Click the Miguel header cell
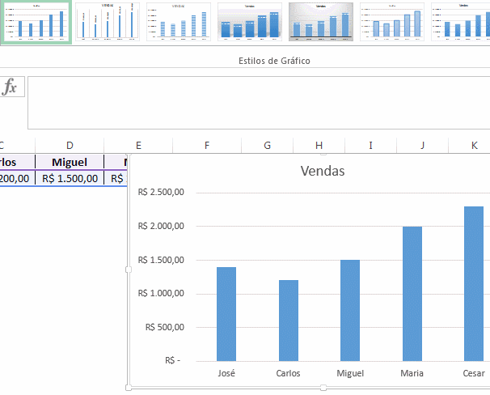Image resolution: width=490 pixels, height=395 pixels. pyautogui.click(x=70, y=162)
